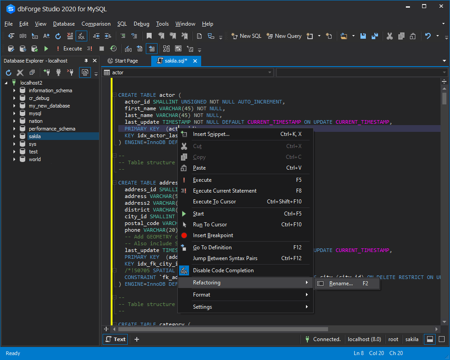This screenshot has width=450, height=360.
Task: Disable Code Completion from context menu
Action: 223,270
